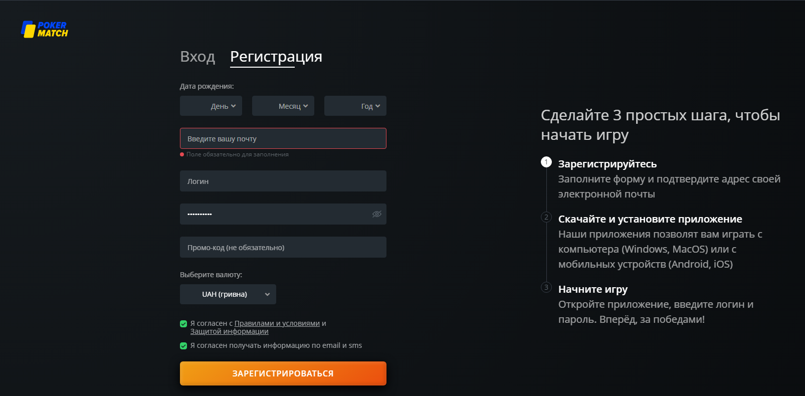Click the PokerMatch logo
Screen dimensions: 805x396
click(45, 29)
